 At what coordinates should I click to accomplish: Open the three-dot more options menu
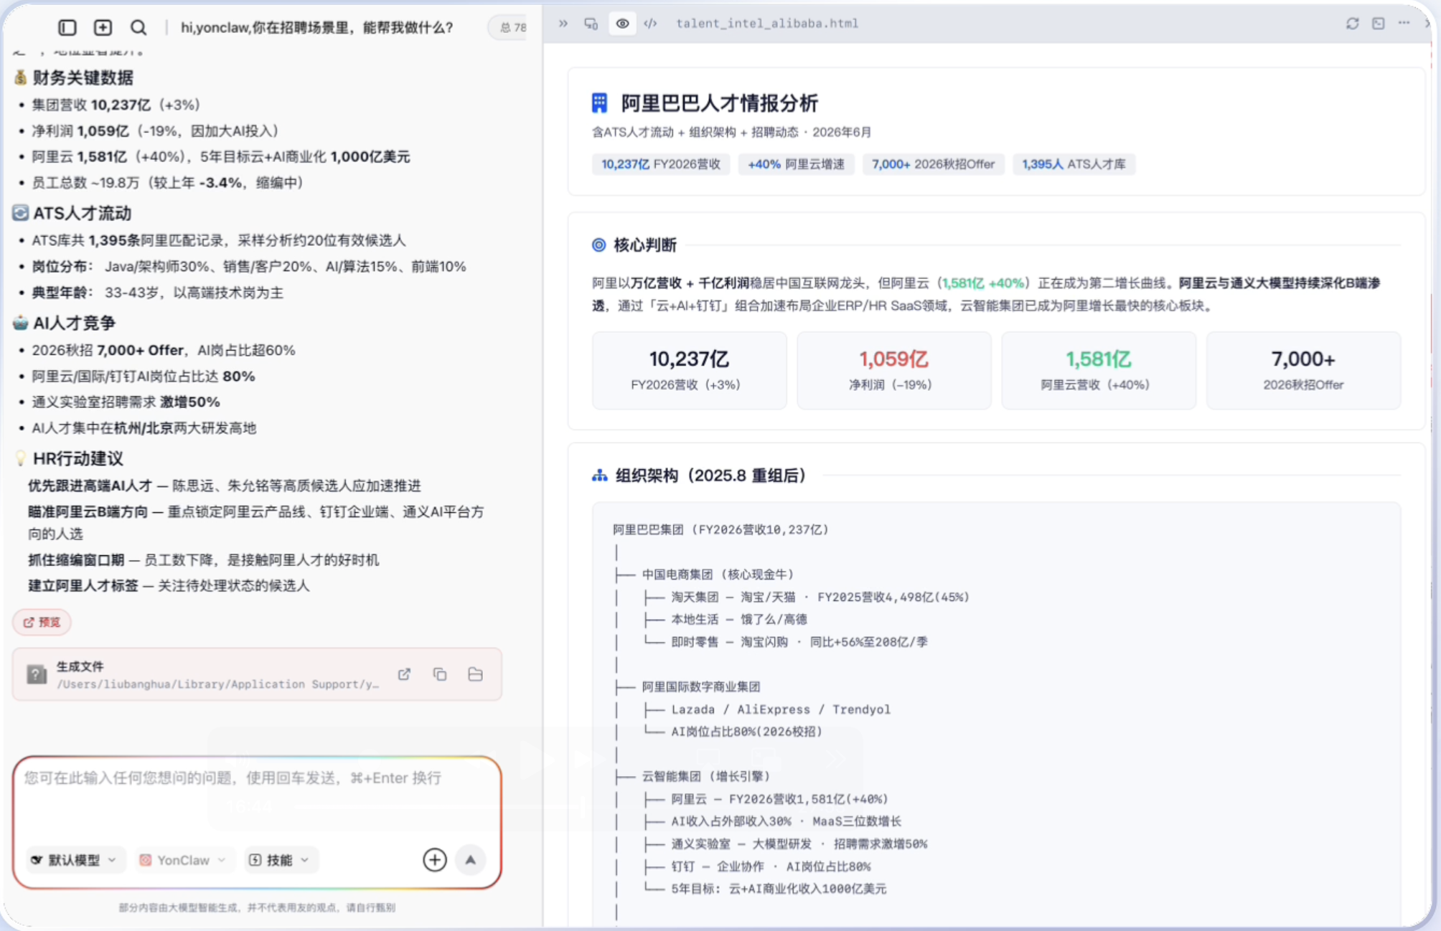pos(1404,24)
